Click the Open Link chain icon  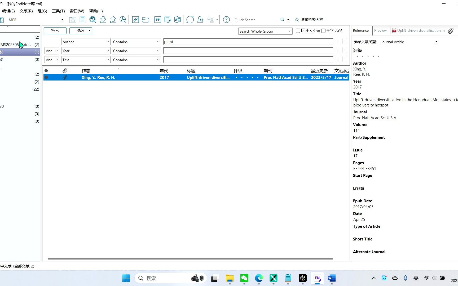point(135,20)
